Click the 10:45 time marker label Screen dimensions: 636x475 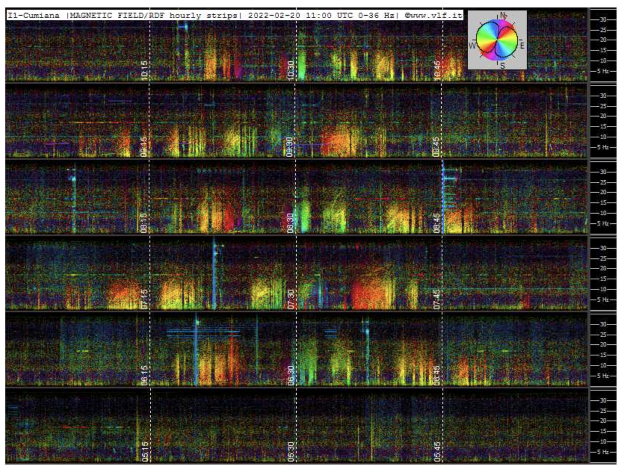click(437, 71)
